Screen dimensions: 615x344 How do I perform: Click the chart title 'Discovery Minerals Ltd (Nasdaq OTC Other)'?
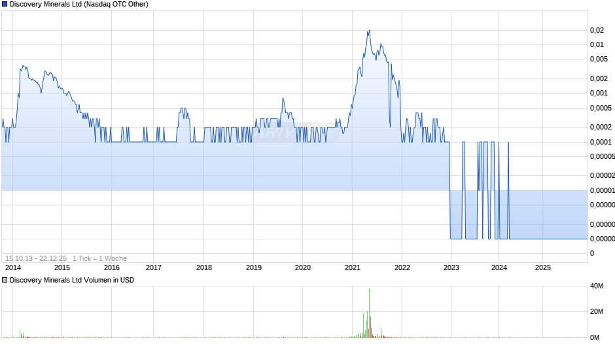(79, 5)
